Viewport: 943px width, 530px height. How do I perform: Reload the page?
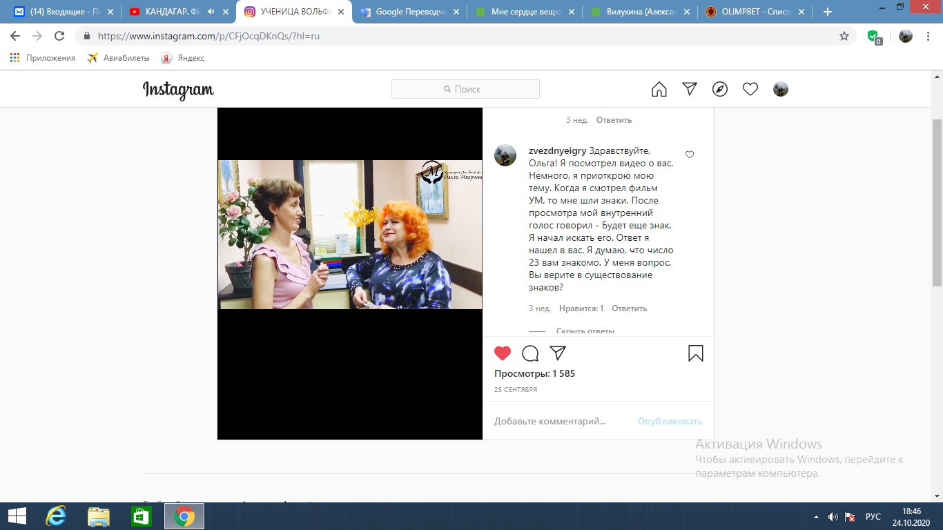click(x=59, y=36)
